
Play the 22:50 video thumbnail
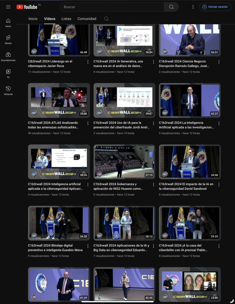click(190, 284)
